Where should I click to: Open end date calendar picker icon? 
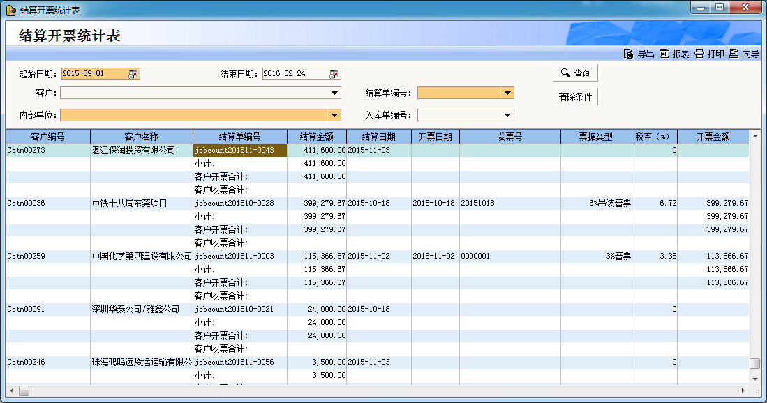334,74
